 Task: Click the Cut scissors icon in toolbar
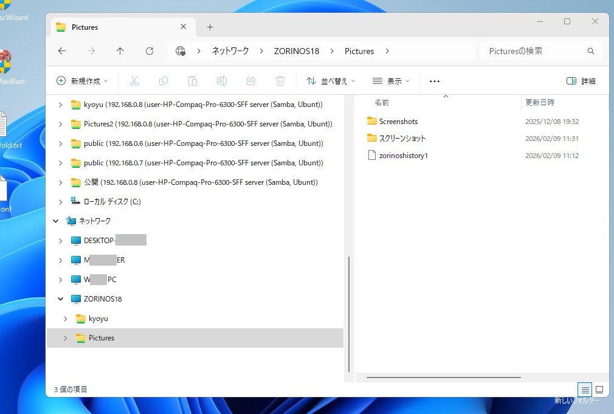point(134,81)
